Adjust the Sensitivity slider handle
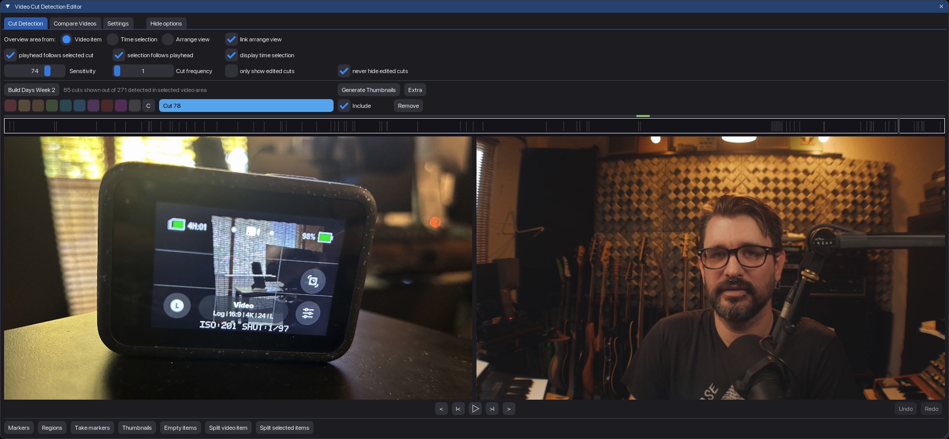Image resolution: width=949 pixels, height=439 pixels. pos(48,71)
